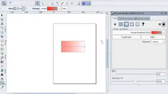The width and height of the screenshot is (168, 94).
Task: Toggle snap to rotation center
Action: [72, 3]
